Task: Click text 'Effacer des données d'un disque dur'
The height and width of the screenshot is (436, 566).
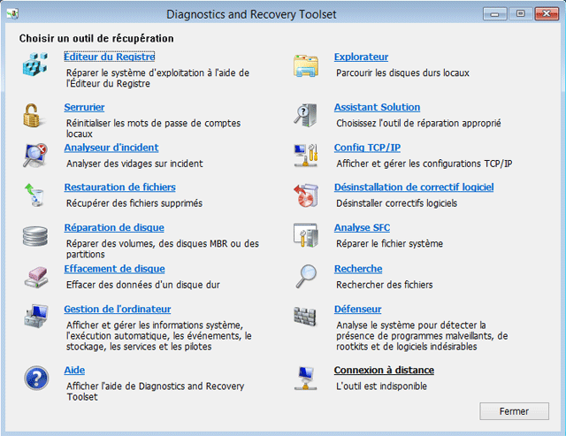Action: coord(143,285)
